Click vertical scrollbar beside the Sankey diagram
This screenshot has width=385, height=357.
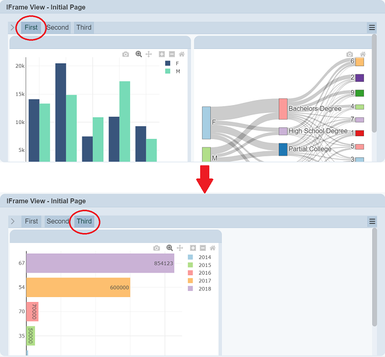(374, 83)
